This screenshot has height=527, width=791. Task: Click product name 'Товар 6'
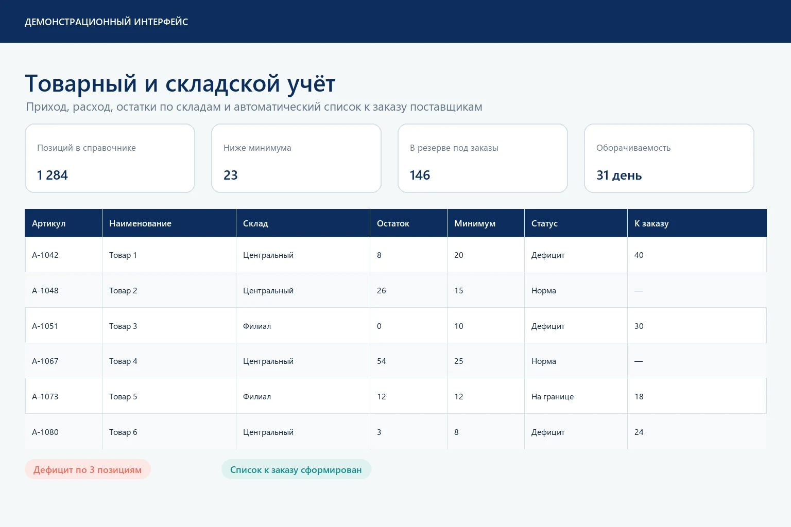[123, 432]
